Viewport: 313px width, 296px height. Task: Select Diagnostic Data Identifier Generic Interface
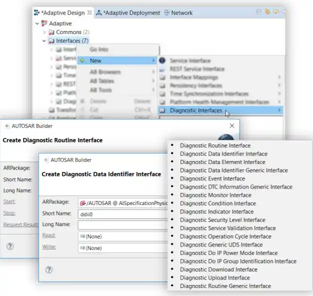point(234,170)
